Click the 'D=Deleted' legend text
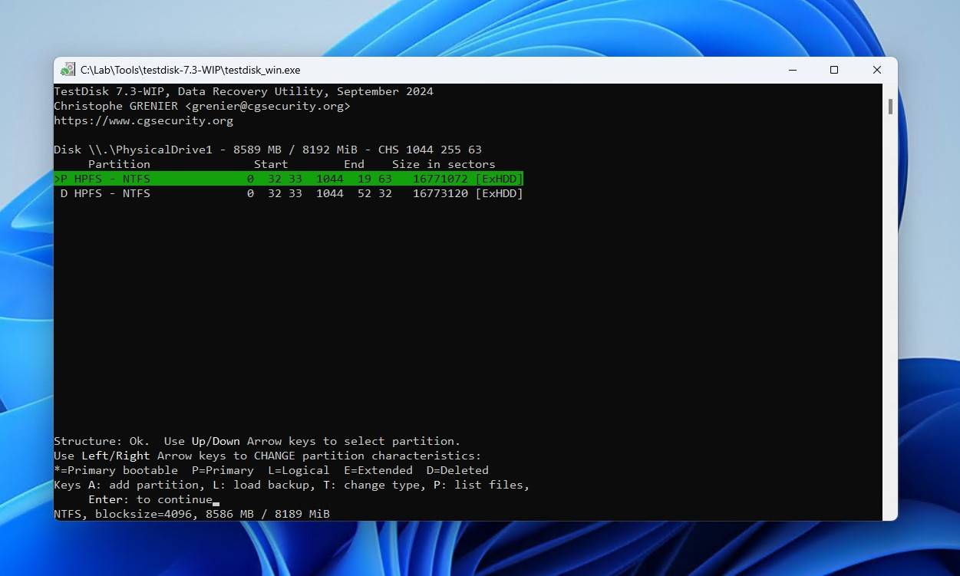This screenshot has width=960, height=576. (457, 470)
